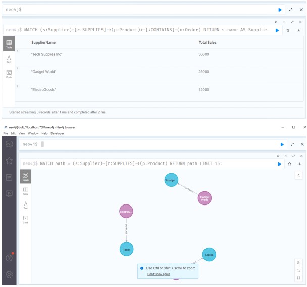Viewport: 307px width, 287px height.
Task: Click the lower neo4j$ query editor input
Action: pyautogui.click(x=151, y=144)
